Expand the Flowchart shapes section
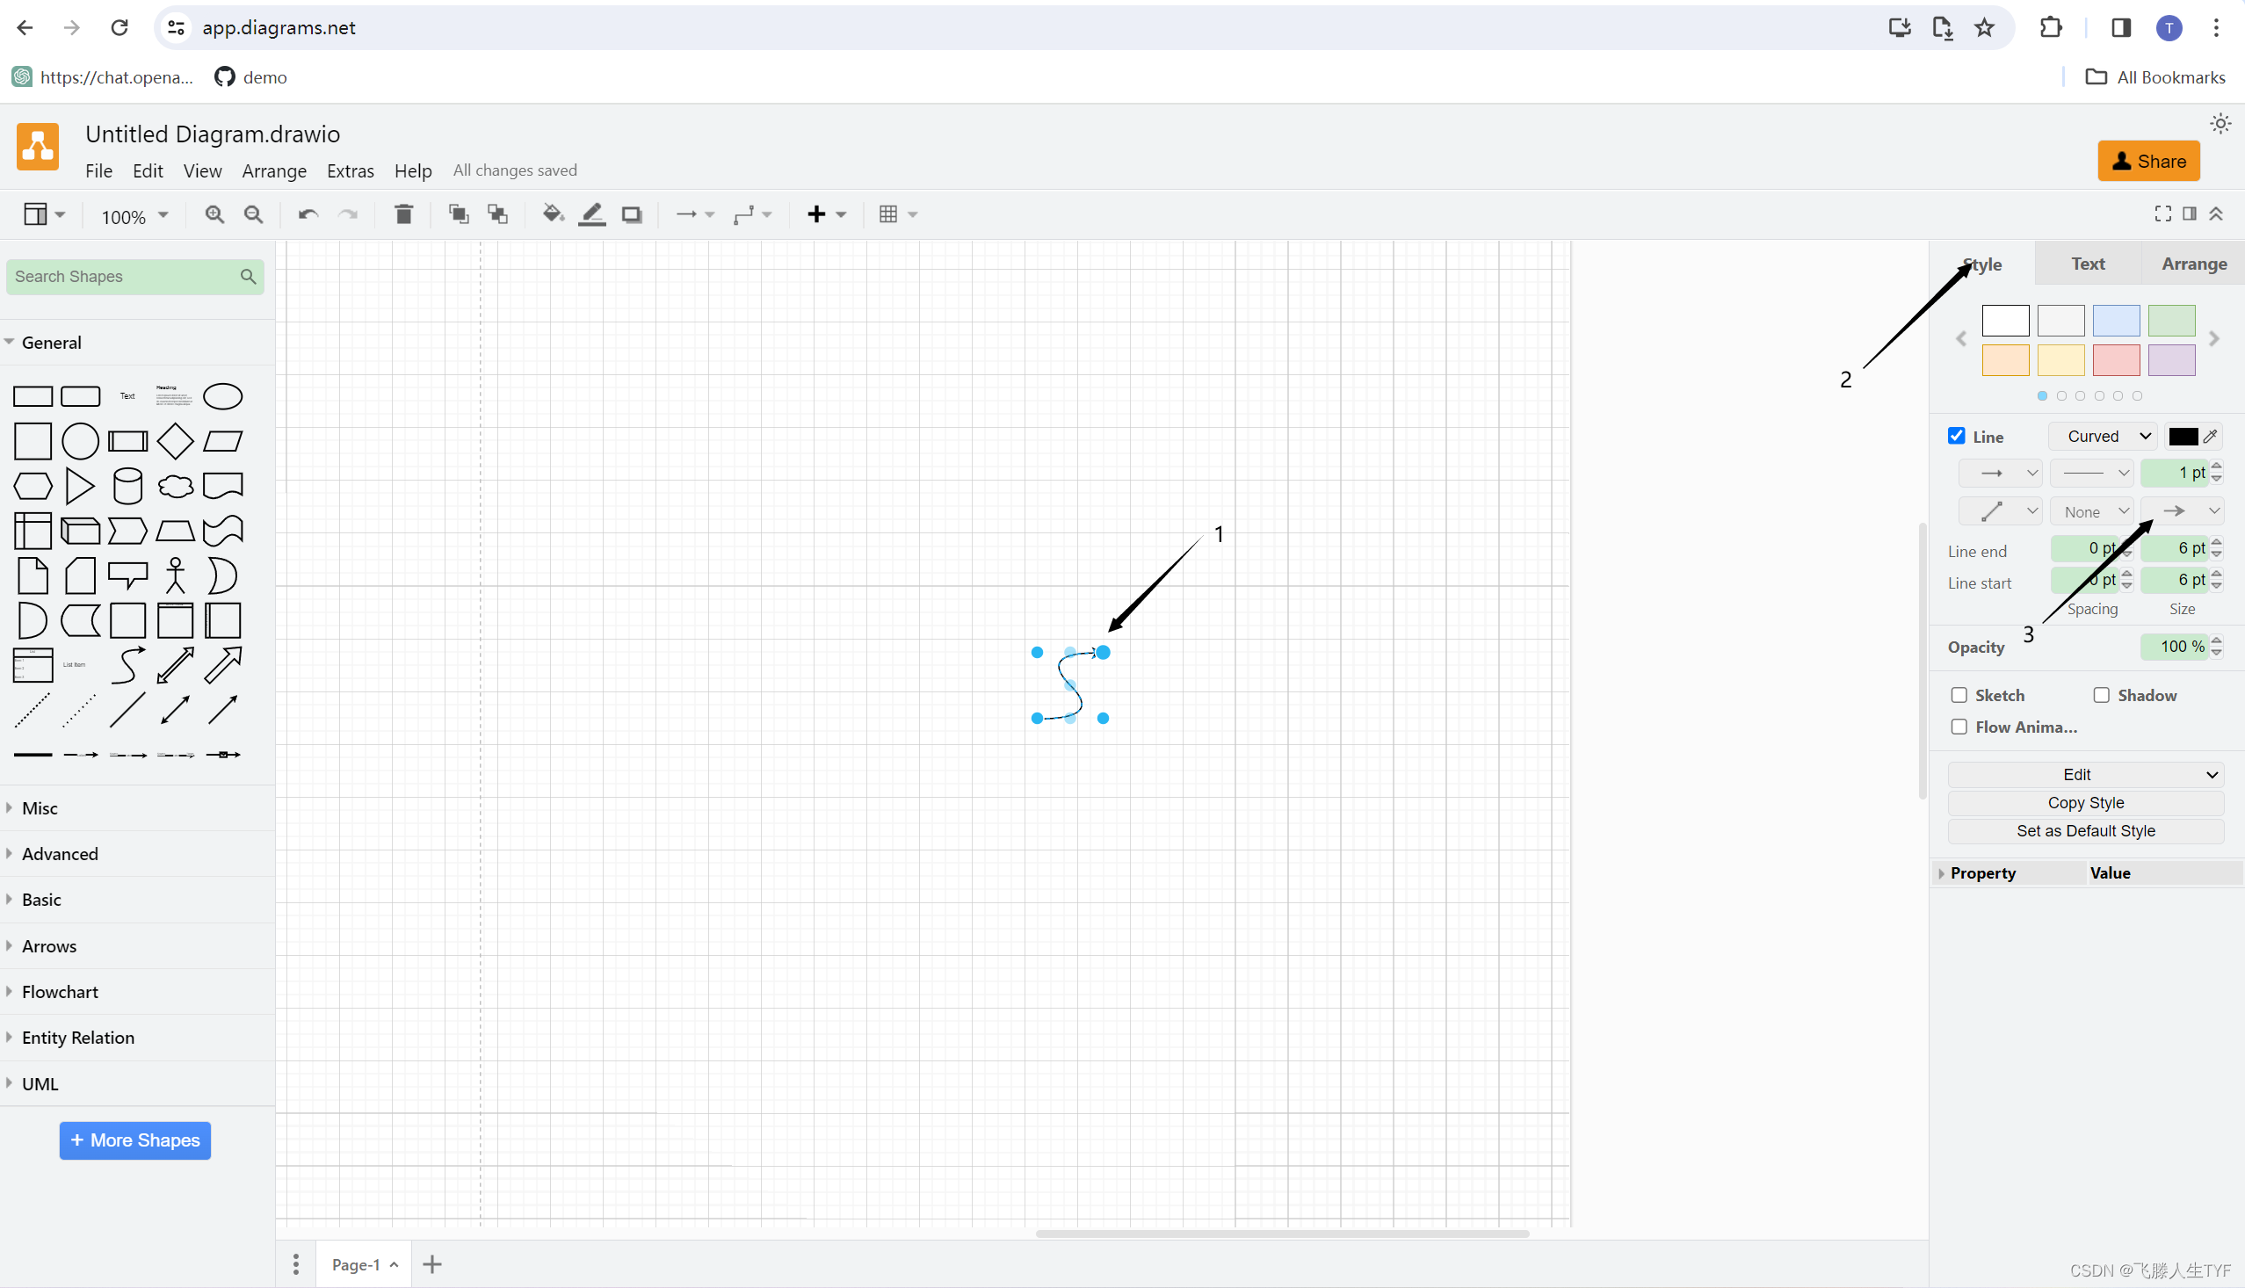2245x1288 pixels. point(60,992)
